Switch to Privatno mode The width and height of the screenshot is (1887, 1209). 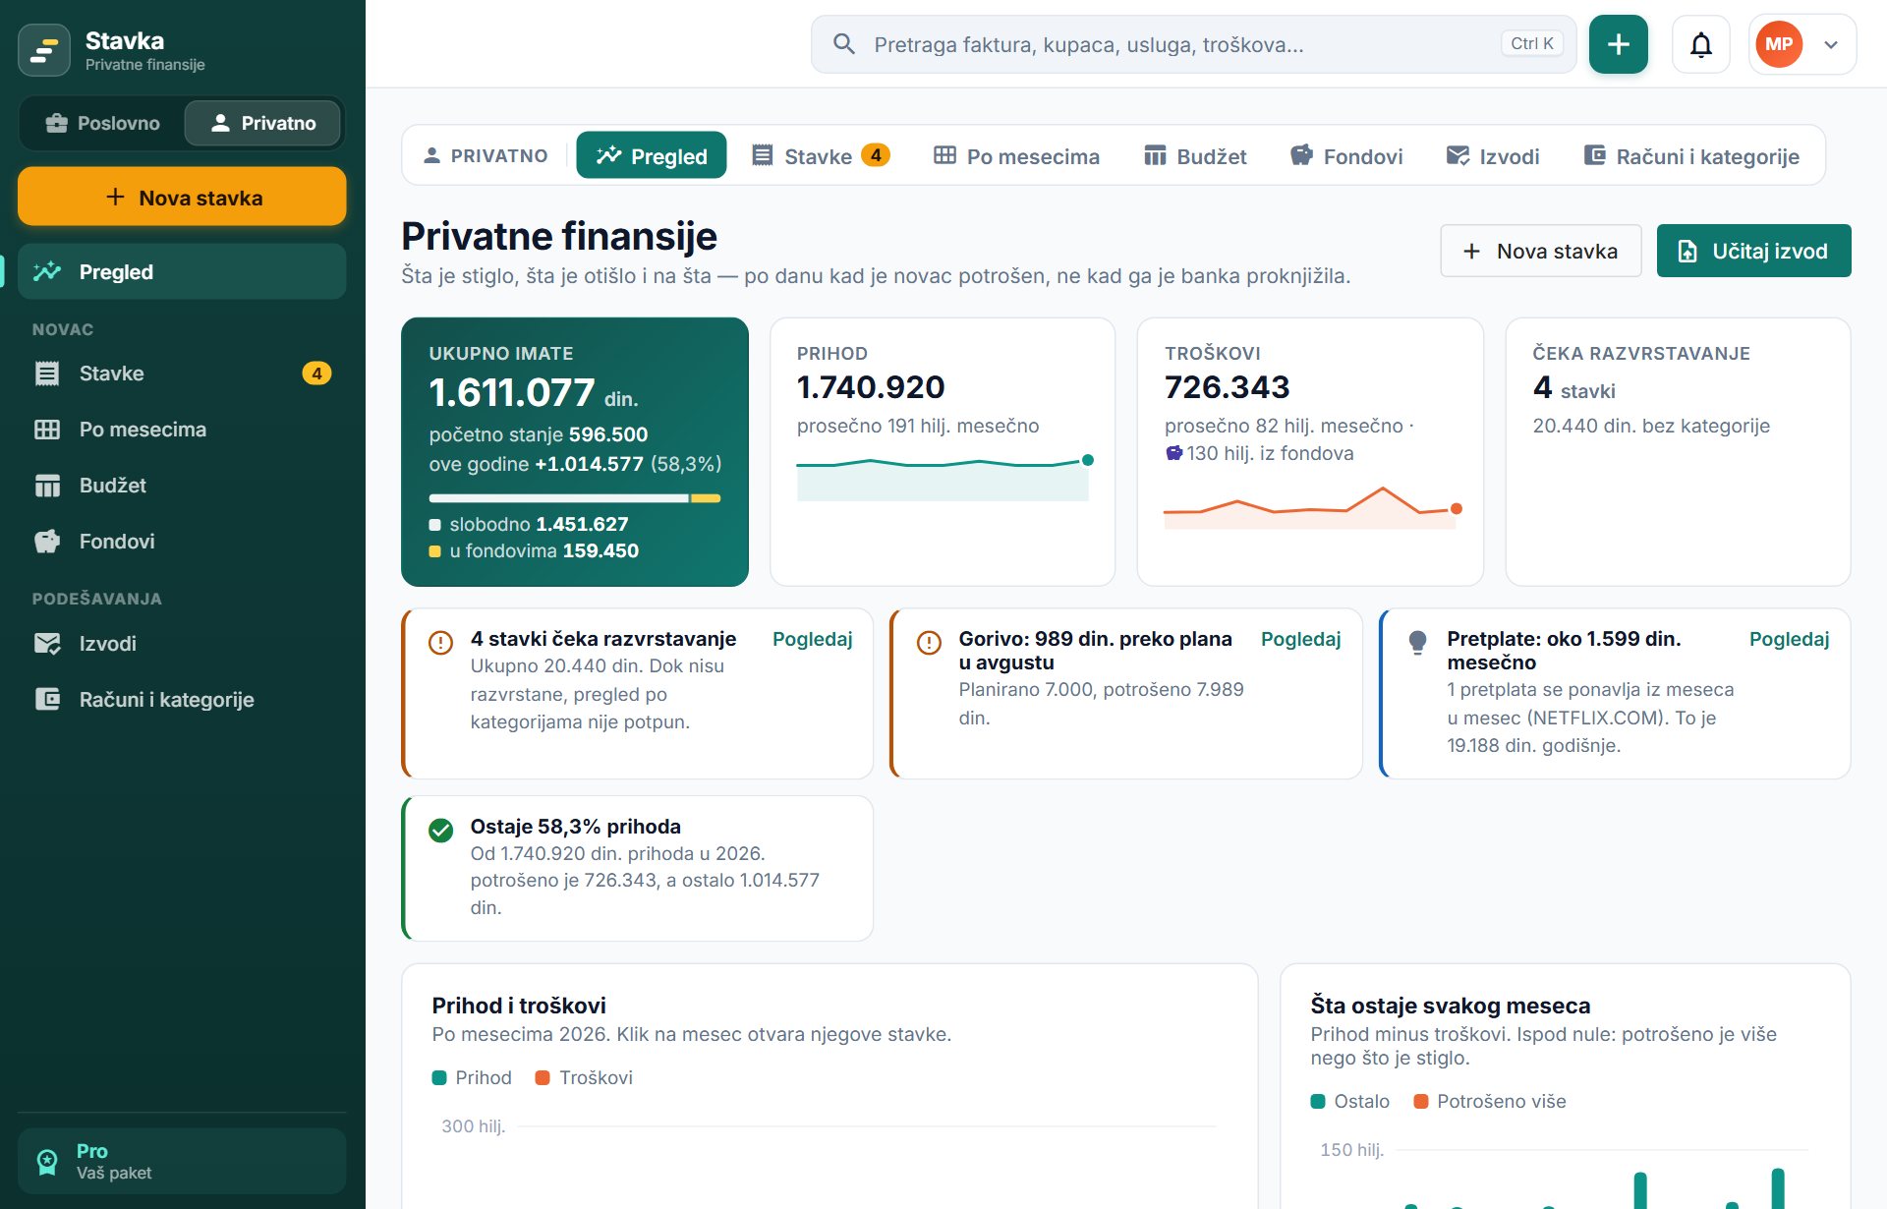(262, 123)
